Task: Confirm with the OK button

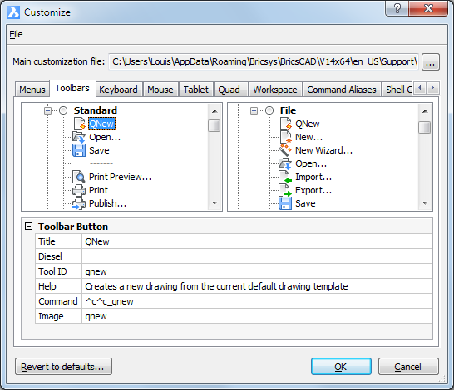Action: (341, 367)
